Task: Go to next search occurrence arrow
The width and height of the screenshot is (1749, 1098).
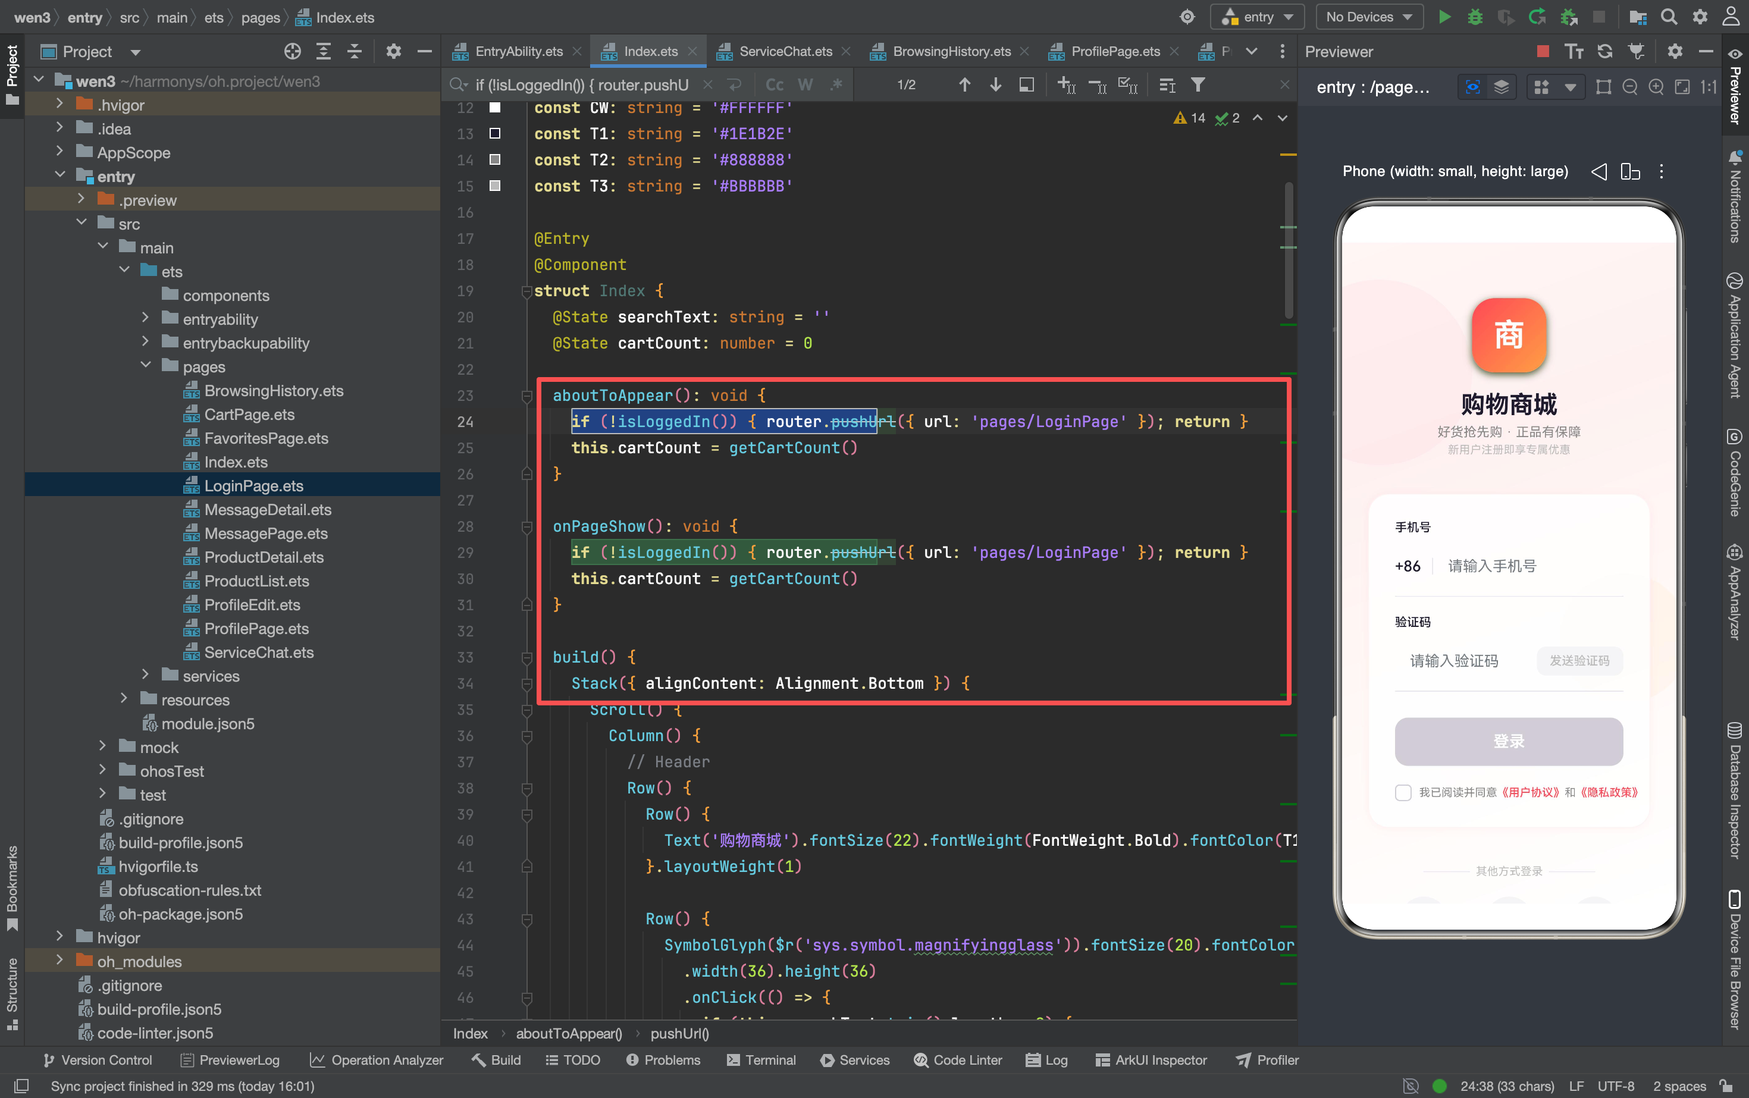Action: click(x=995, y=85)
